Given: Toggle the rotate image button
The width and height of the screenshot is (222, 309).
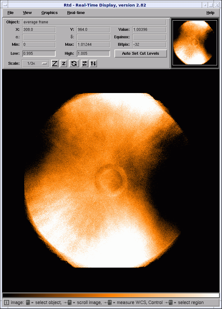Looking at the screenshot, I should (74, 63).
